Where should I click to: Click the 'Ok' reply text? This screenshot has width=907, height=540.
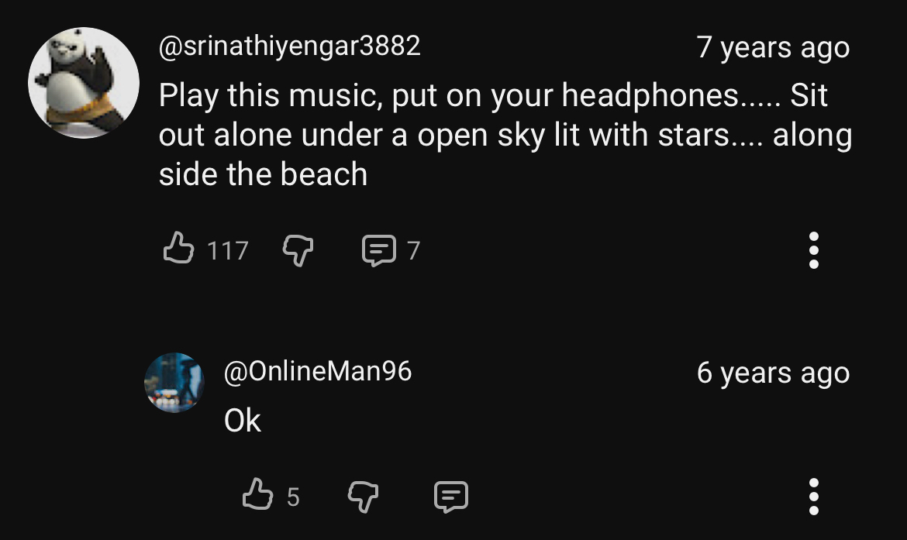[243, 421]
